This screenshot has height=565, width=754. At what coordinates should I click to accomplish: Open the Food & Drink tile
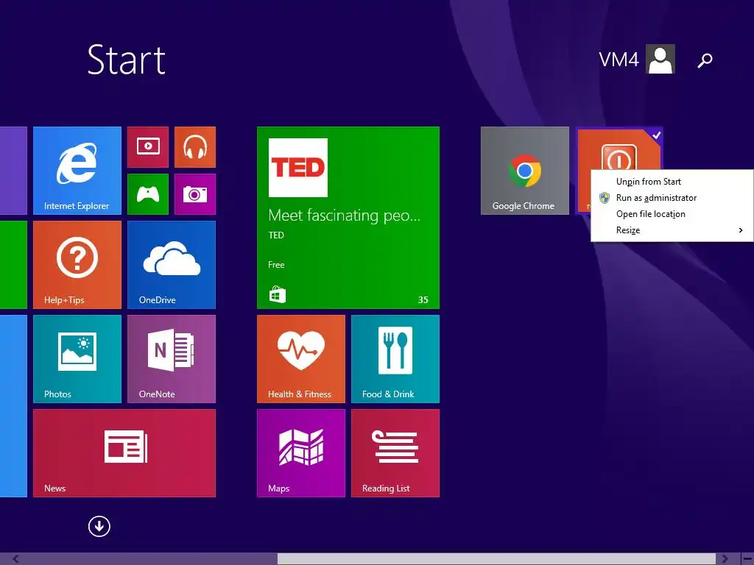click(x=395, y=359)
